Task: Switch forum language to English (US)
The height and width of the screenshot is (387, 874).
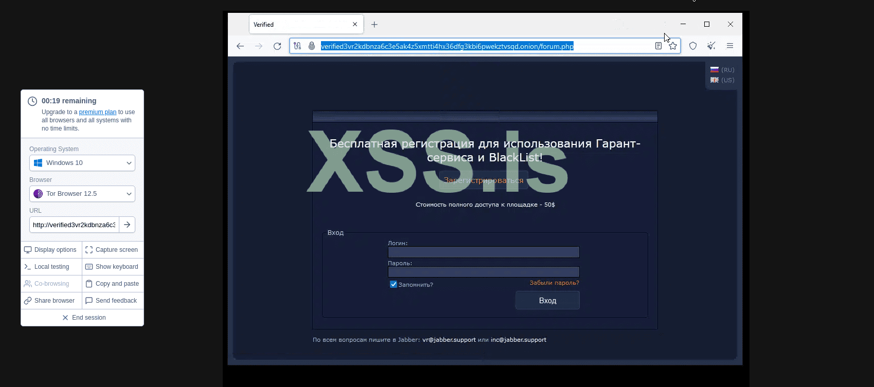Action: point(722,80)
